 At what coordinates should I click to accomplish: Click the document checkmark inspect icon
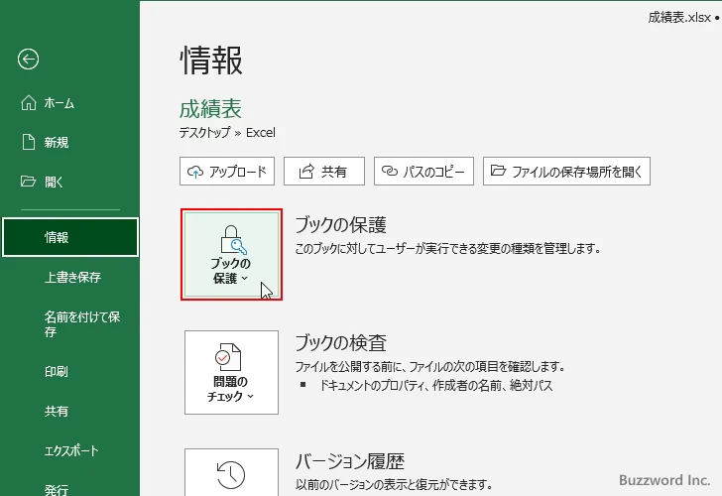(228, 357)
